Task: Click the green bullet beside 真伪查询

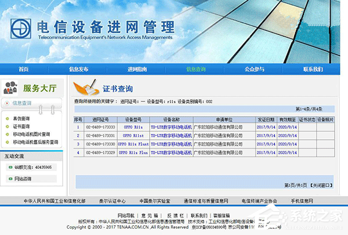Action: pyautogui.click(x=8, y=118)
